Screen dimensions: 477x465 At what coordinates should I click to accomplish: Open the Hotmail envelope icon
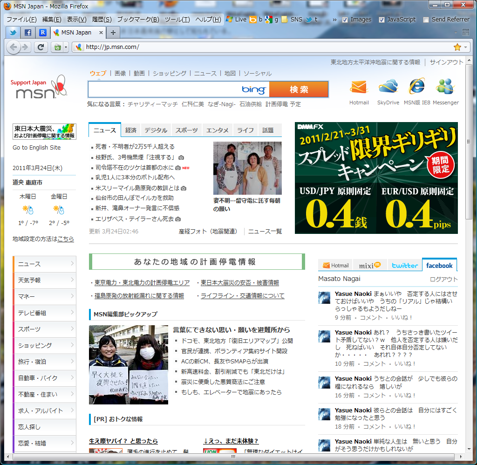coord(359,87)
